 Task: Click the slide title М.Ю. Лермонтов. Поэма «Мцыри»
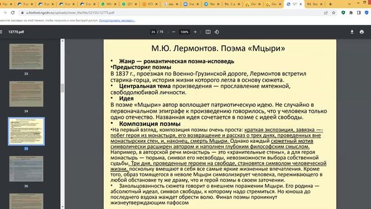tap(218, 48)
